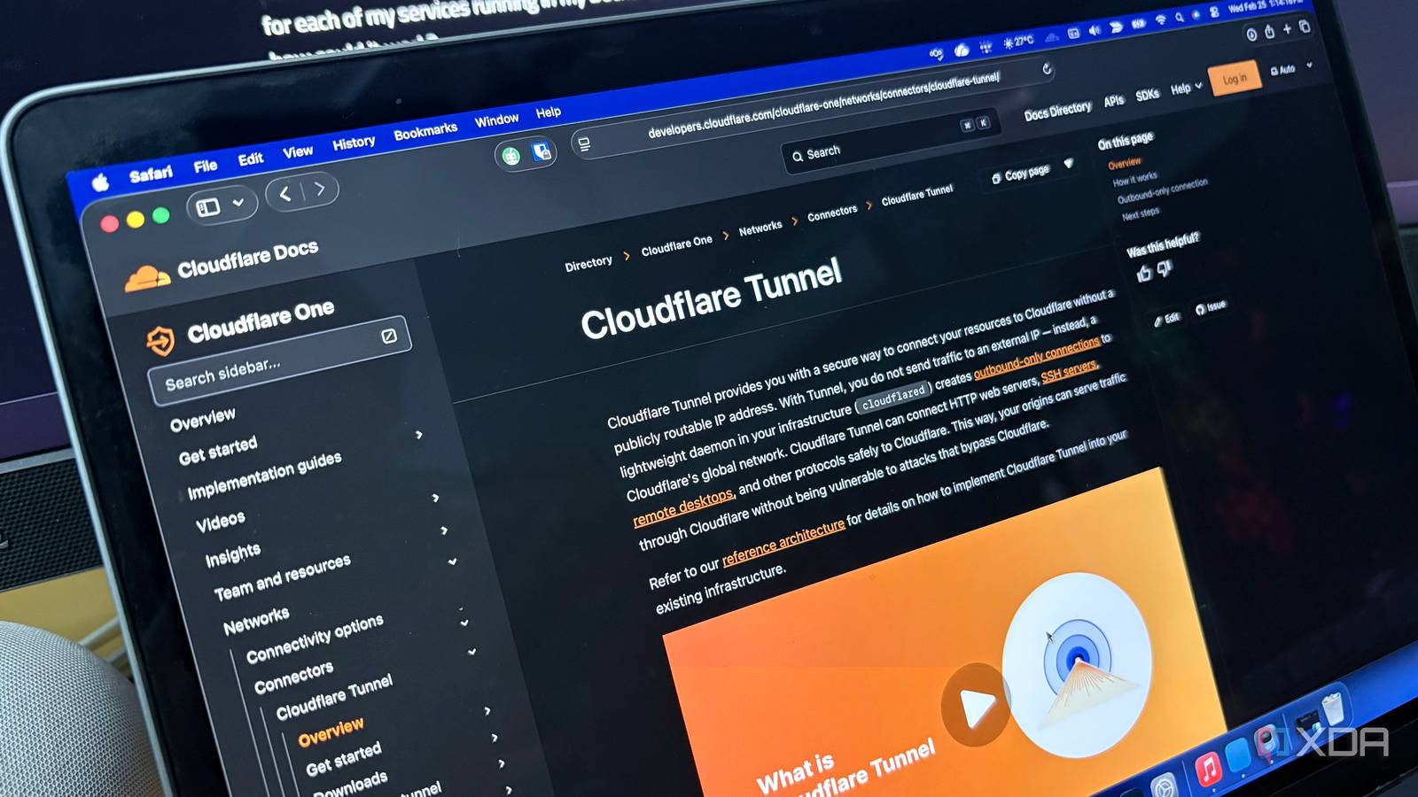Open the Auto theme selector dropdown
The image size is (1418, 797).
(x=1285, y=69)
